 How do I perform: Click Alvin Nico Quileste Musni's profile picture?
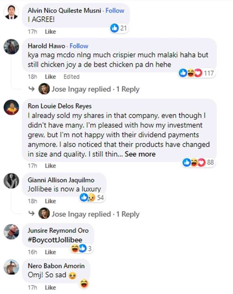click(11, 12)
